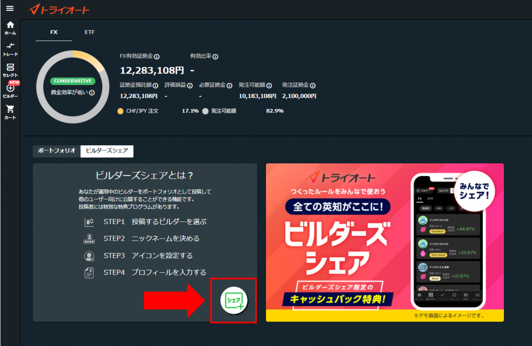The height and width of the screenshot is (346, 532).
Task: Open the ビルダーズシェア promotional banner
Action: point(384,242)
